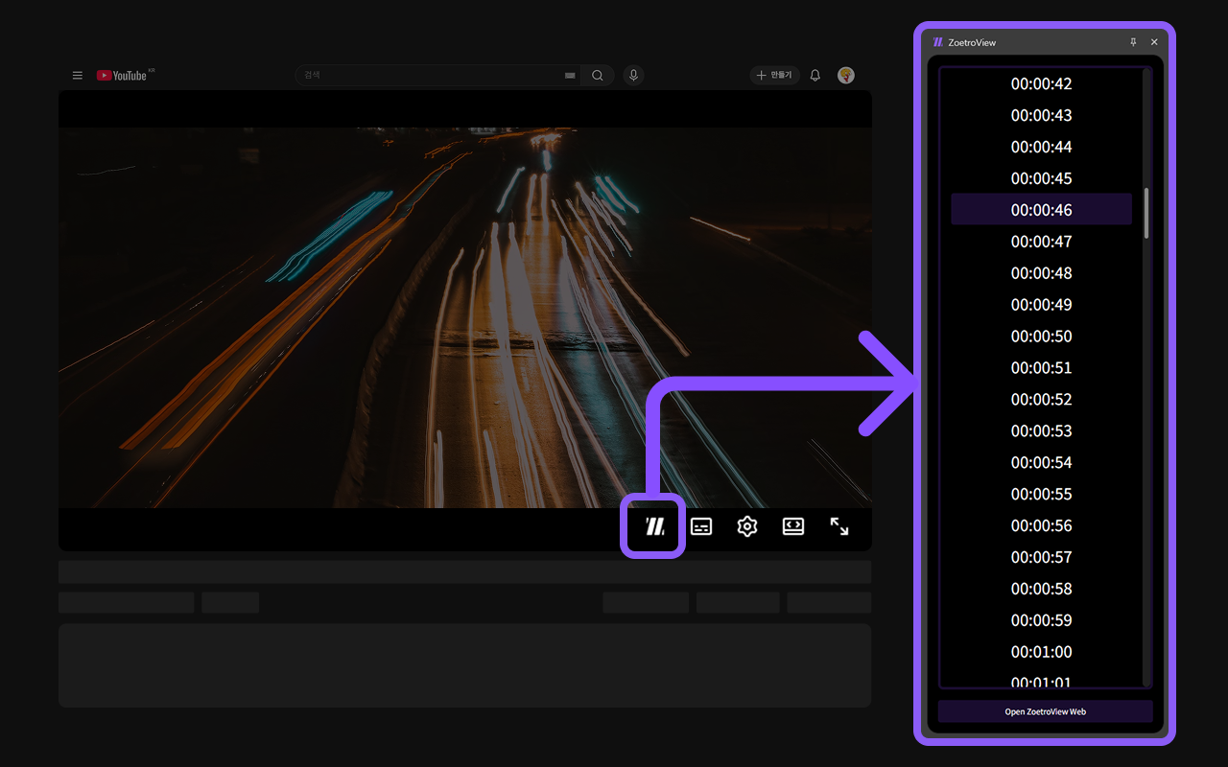Image resolution: width=1228 pixels, height=767 pixels.
Task: Toggle the YouTube sidebar with the hamburger icon
Action: (77, 75)
